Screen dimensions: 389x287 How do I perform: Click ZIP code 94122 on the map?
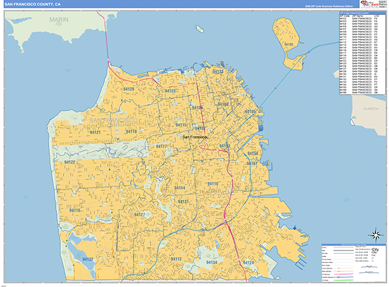pyautogui.click(x=69, y=162)
